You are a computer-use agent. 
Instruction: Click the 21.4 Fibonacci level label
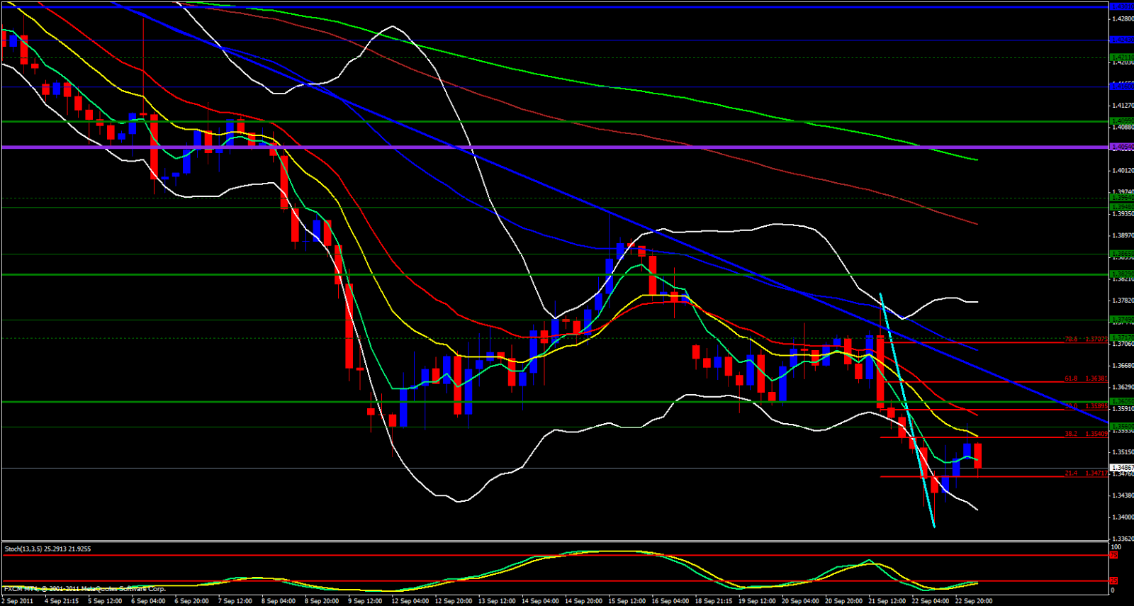click(1086, 473)
